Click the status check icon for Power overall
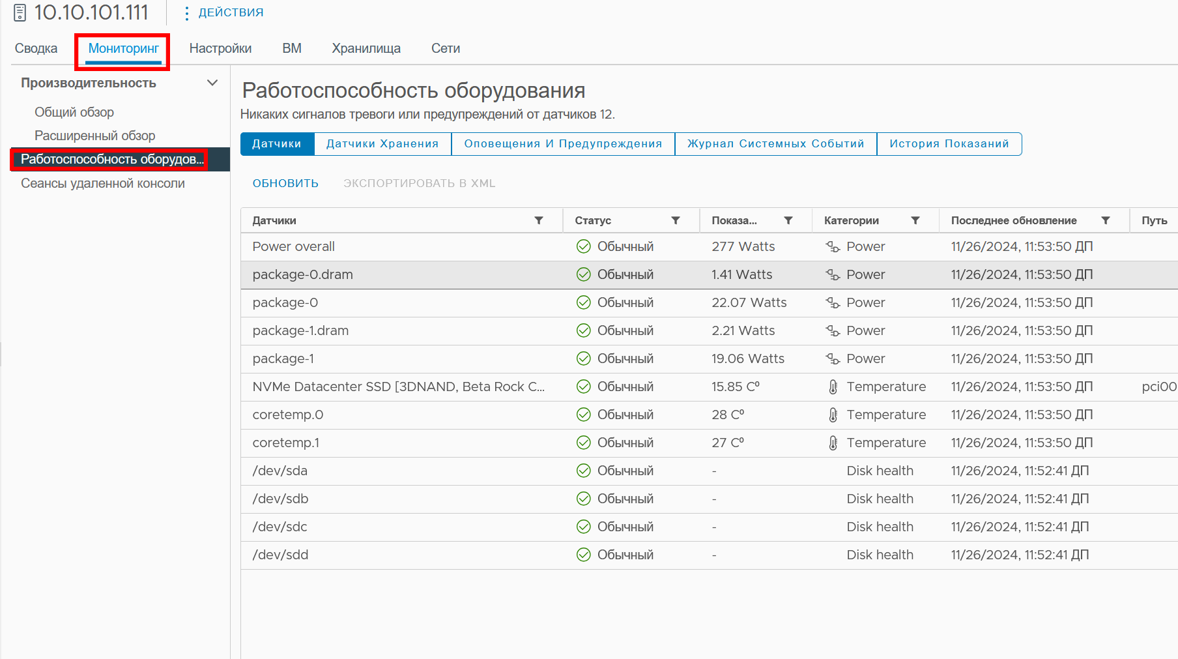The height and width of the screenshot is (659, 1178). [x=584, y=246]
